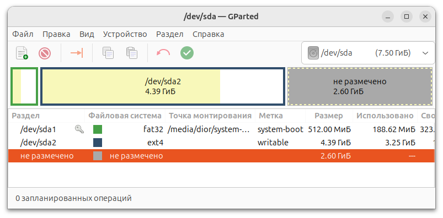443x218 pixels.
Task: Click the Размер column header
Action: [x=329, y=116]
